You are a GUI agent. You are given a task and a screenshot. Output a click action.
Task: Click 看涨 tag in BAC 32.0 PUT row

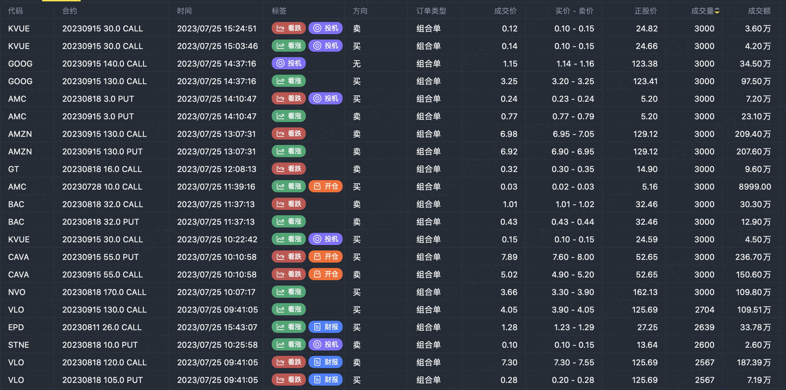click(x=289, y=221)
